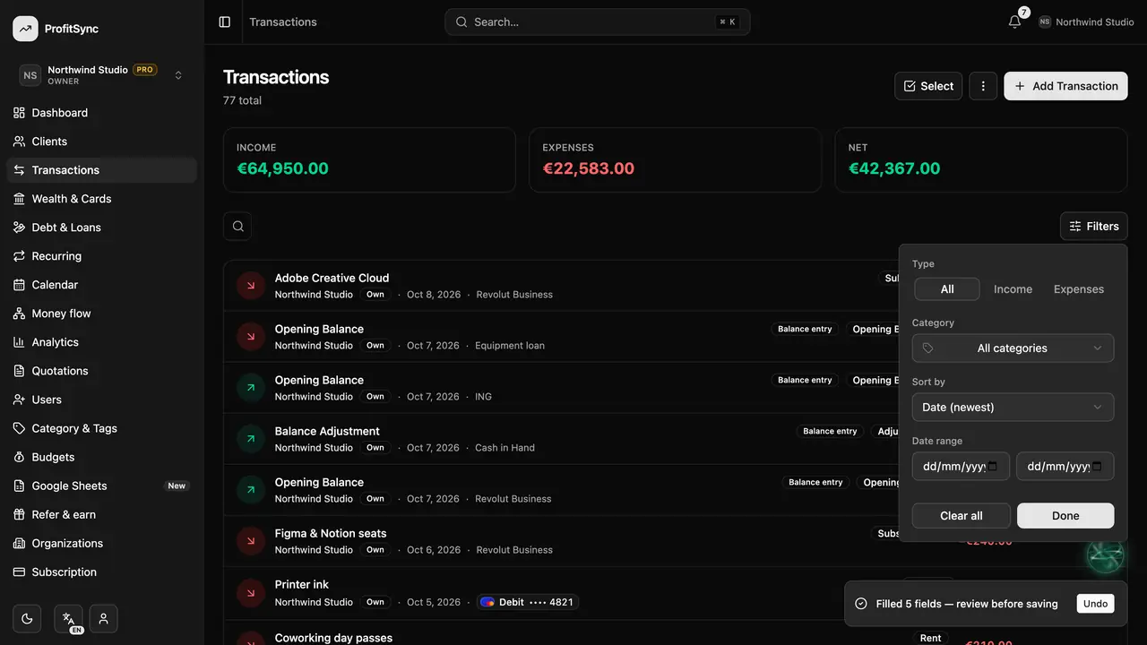Click Clear all in filters panel
Viewport: 1147px width, 645px height.
click(x=962, y=516)
